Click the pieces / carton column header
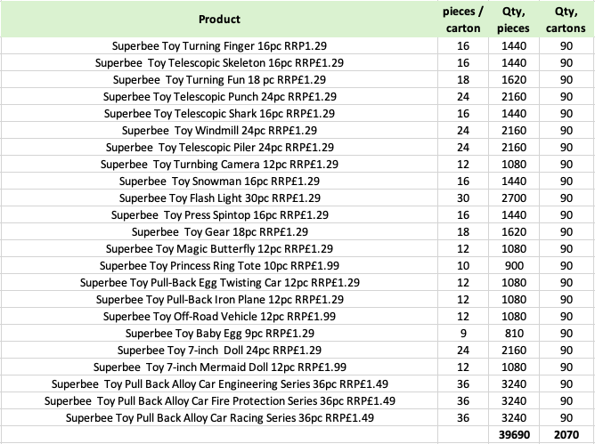This screenshot has width=595, height=444. (x=463, y=19)
